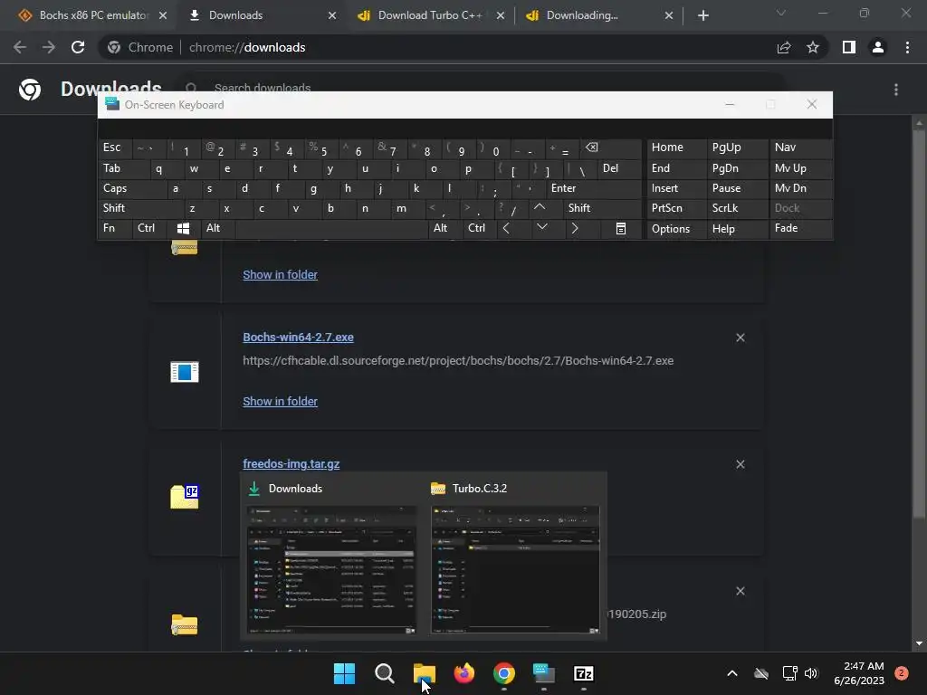The width and height of the screenshot is (927, 695).
Task: Select the Downloads window preview thumbnail
Action: coord(331,569)
